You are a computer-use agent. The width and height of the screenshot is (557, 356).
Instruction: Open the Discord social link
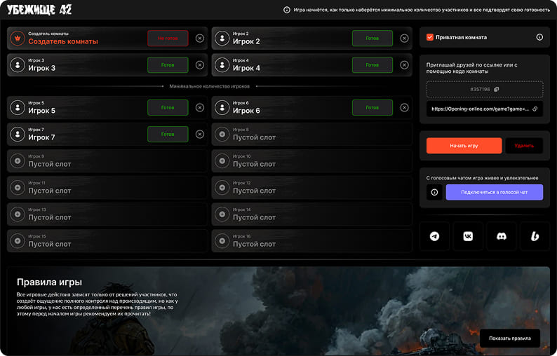pyautogui.click(x=502, y=236)
